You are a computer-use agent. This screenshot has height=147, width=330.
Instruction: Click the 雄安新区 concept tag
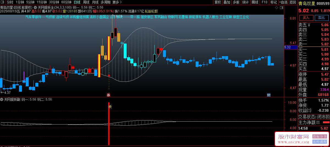coord(147,17)
